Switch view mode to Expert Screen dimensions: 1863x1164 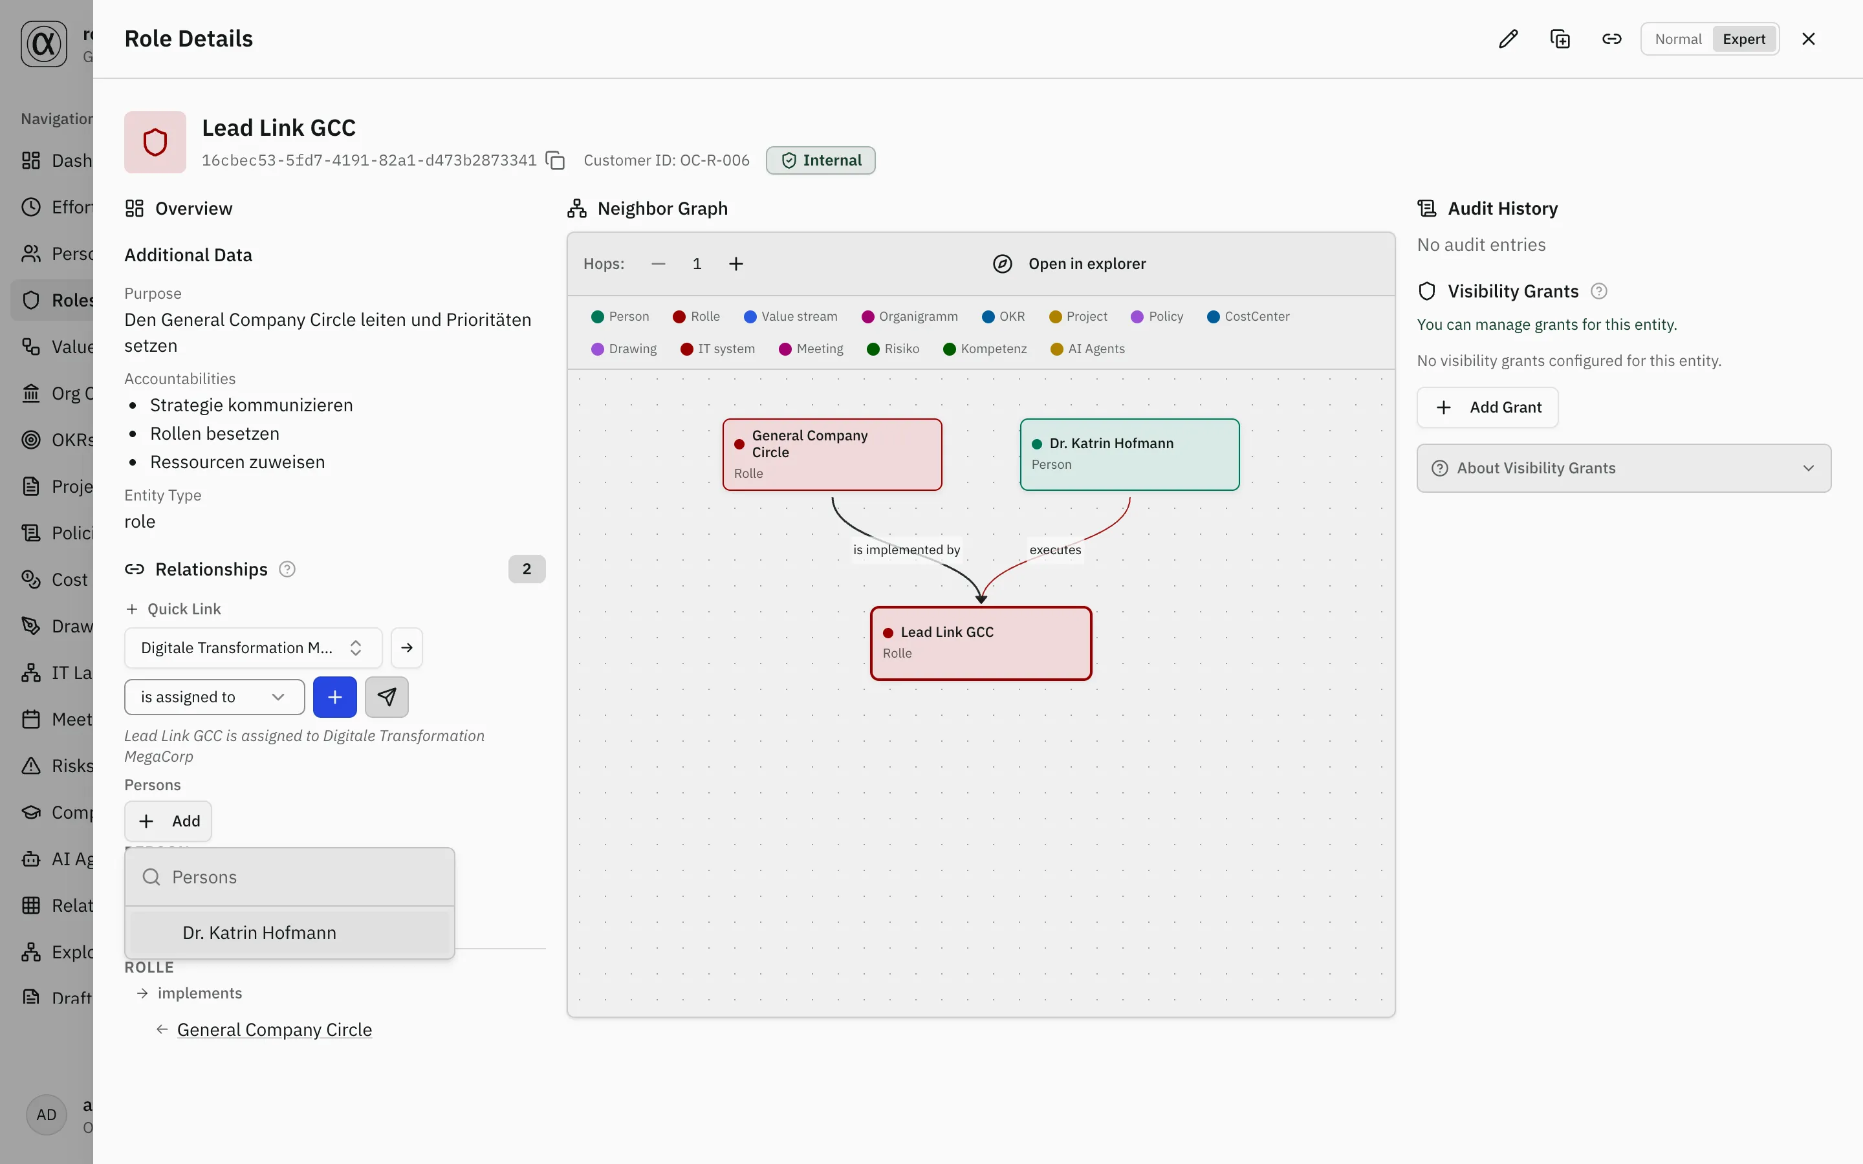click(x=1744, y=39)
